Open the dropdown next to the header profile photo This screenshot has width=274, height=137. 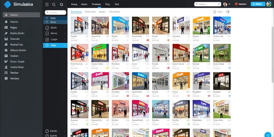point(229,4)
